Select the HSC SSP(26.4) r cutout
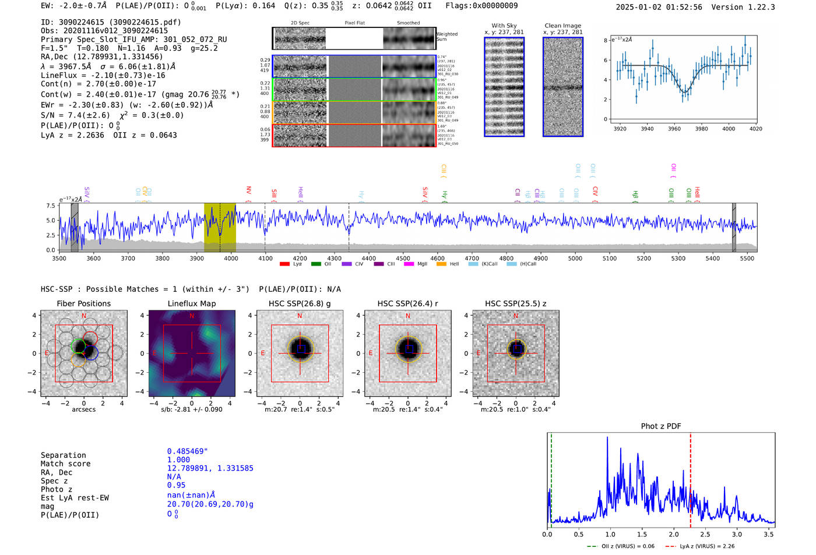Image resolution: width=816 pixels, height=555 pixels. pyautogui.click(x=408, y=353)
